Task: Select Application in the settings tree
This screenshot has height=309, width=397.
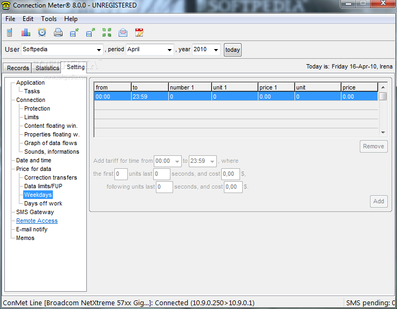Action: [x=30, y=83]
